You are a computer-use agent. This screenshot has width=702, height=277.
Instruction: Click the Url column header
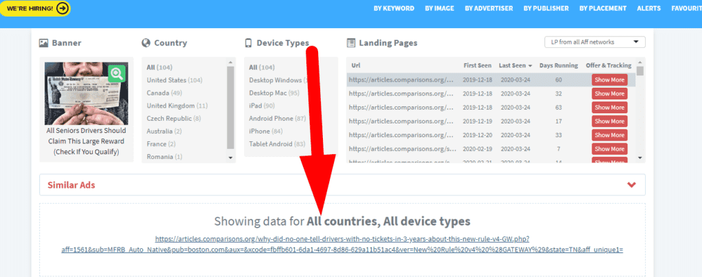tap(356, 65)
